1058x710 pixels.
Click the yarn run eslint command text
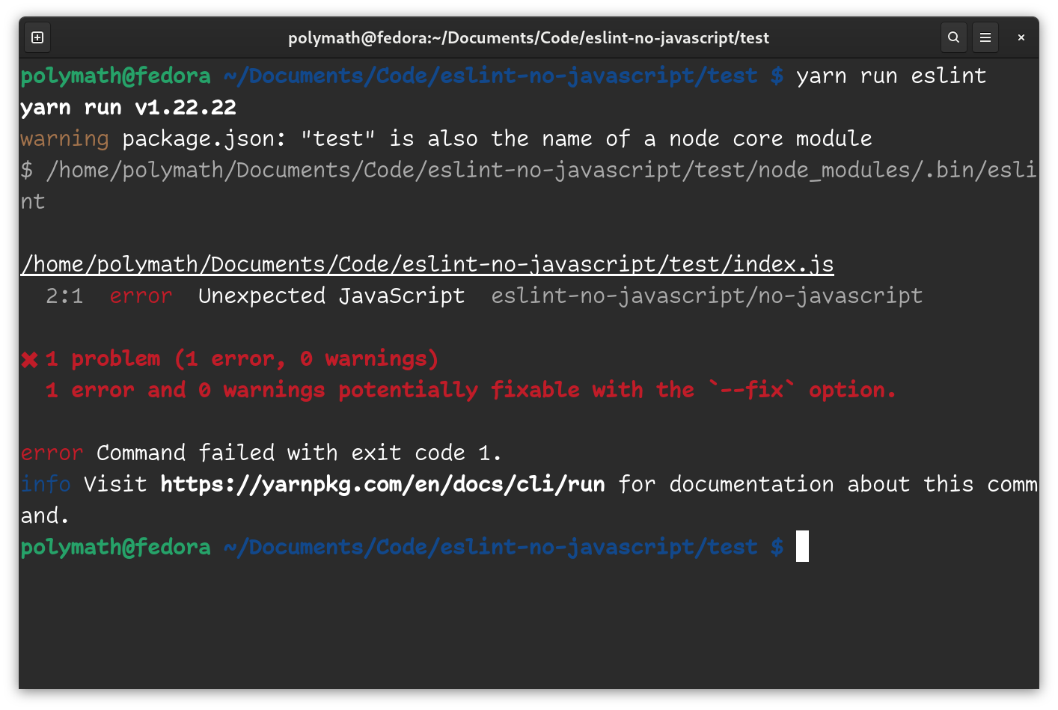(890, 75)
